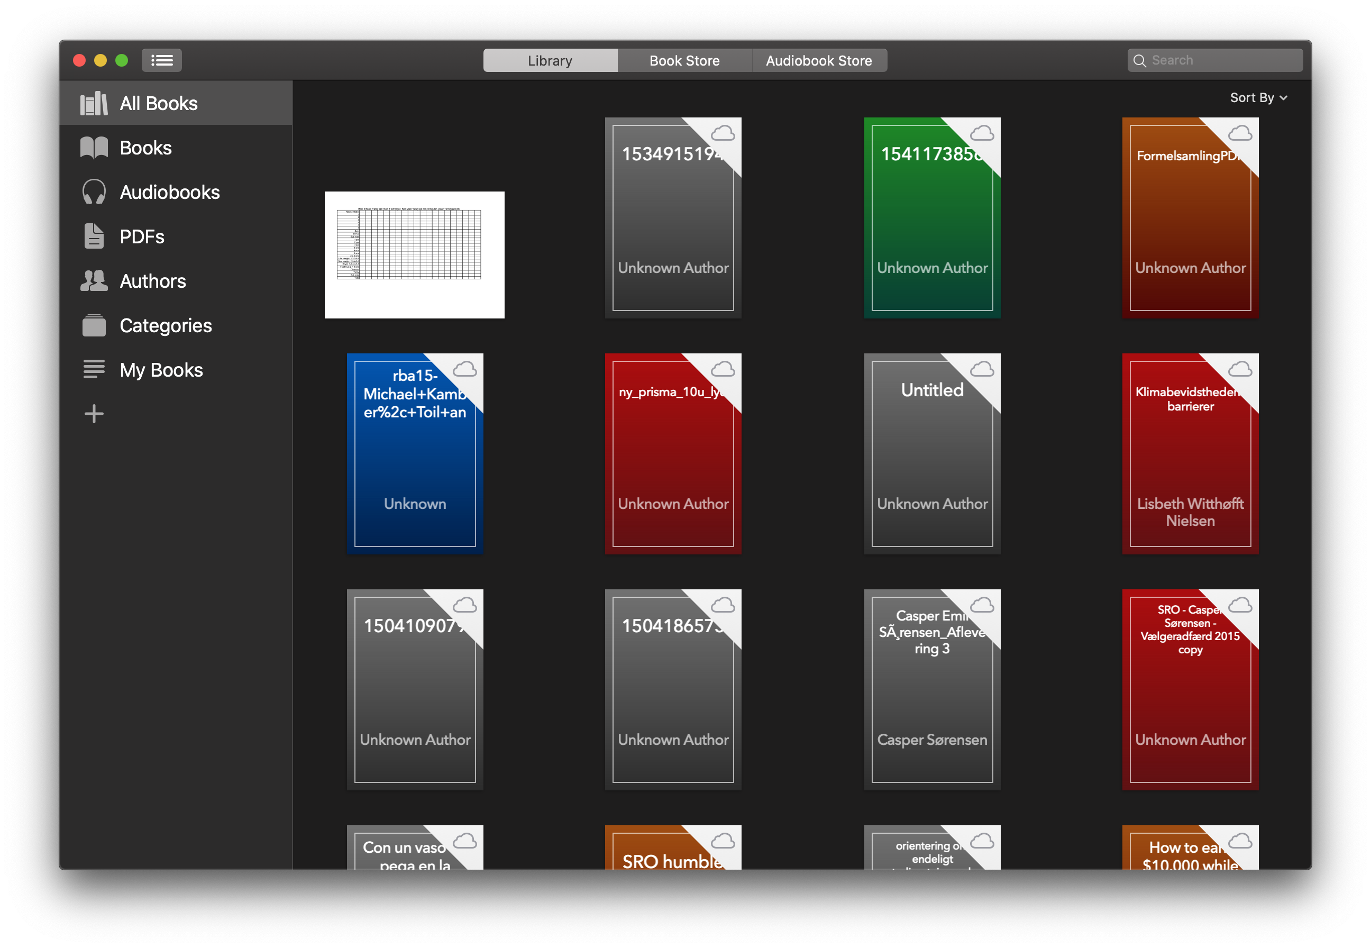The image size is (1371, 948).
Task: Click the headphones icon for Audiobooks
Action: 94,193
